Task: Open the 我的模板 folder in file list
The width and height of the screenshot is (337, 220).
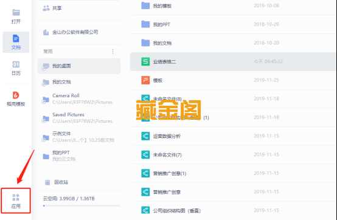Action: [234, 6]
